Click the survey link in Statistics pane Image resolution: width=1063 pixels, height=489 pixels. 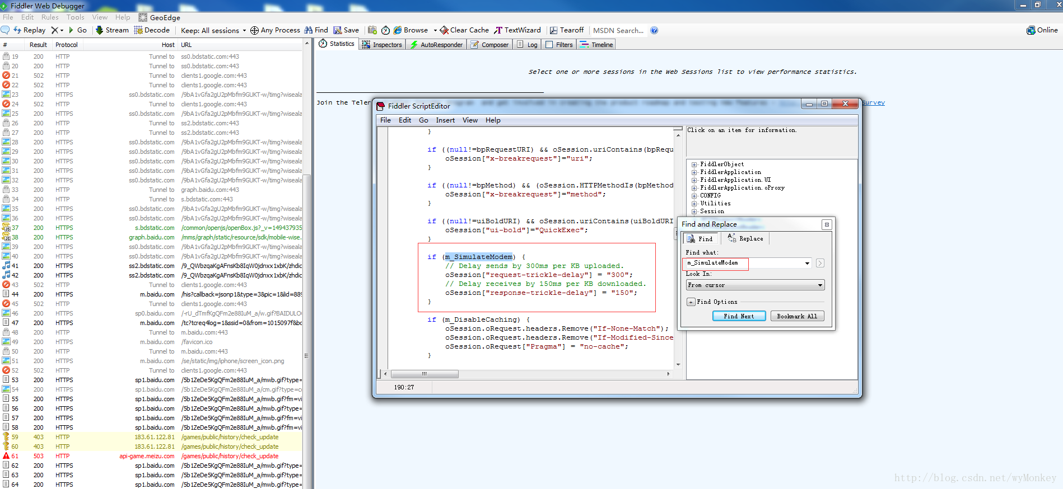(873, 102)
